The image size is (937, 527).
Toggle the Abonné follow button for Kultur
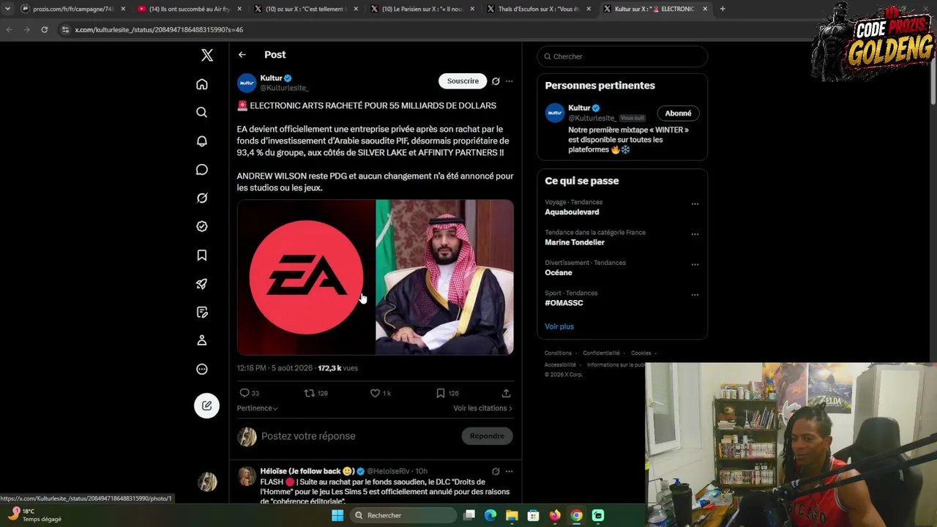click(678, 113)
